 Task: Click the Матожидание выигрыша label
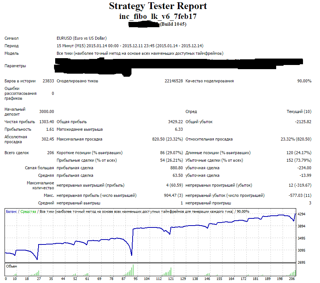(80, 129)
